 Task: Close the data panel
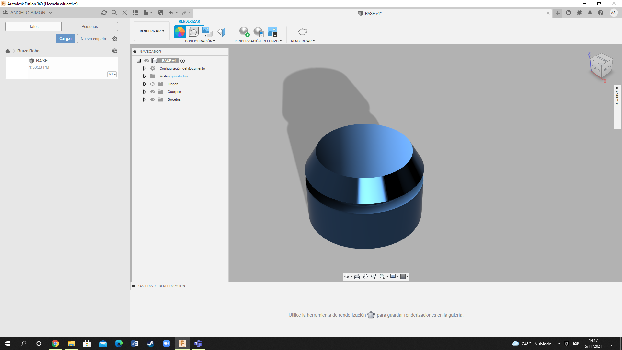tap(125, 13)
